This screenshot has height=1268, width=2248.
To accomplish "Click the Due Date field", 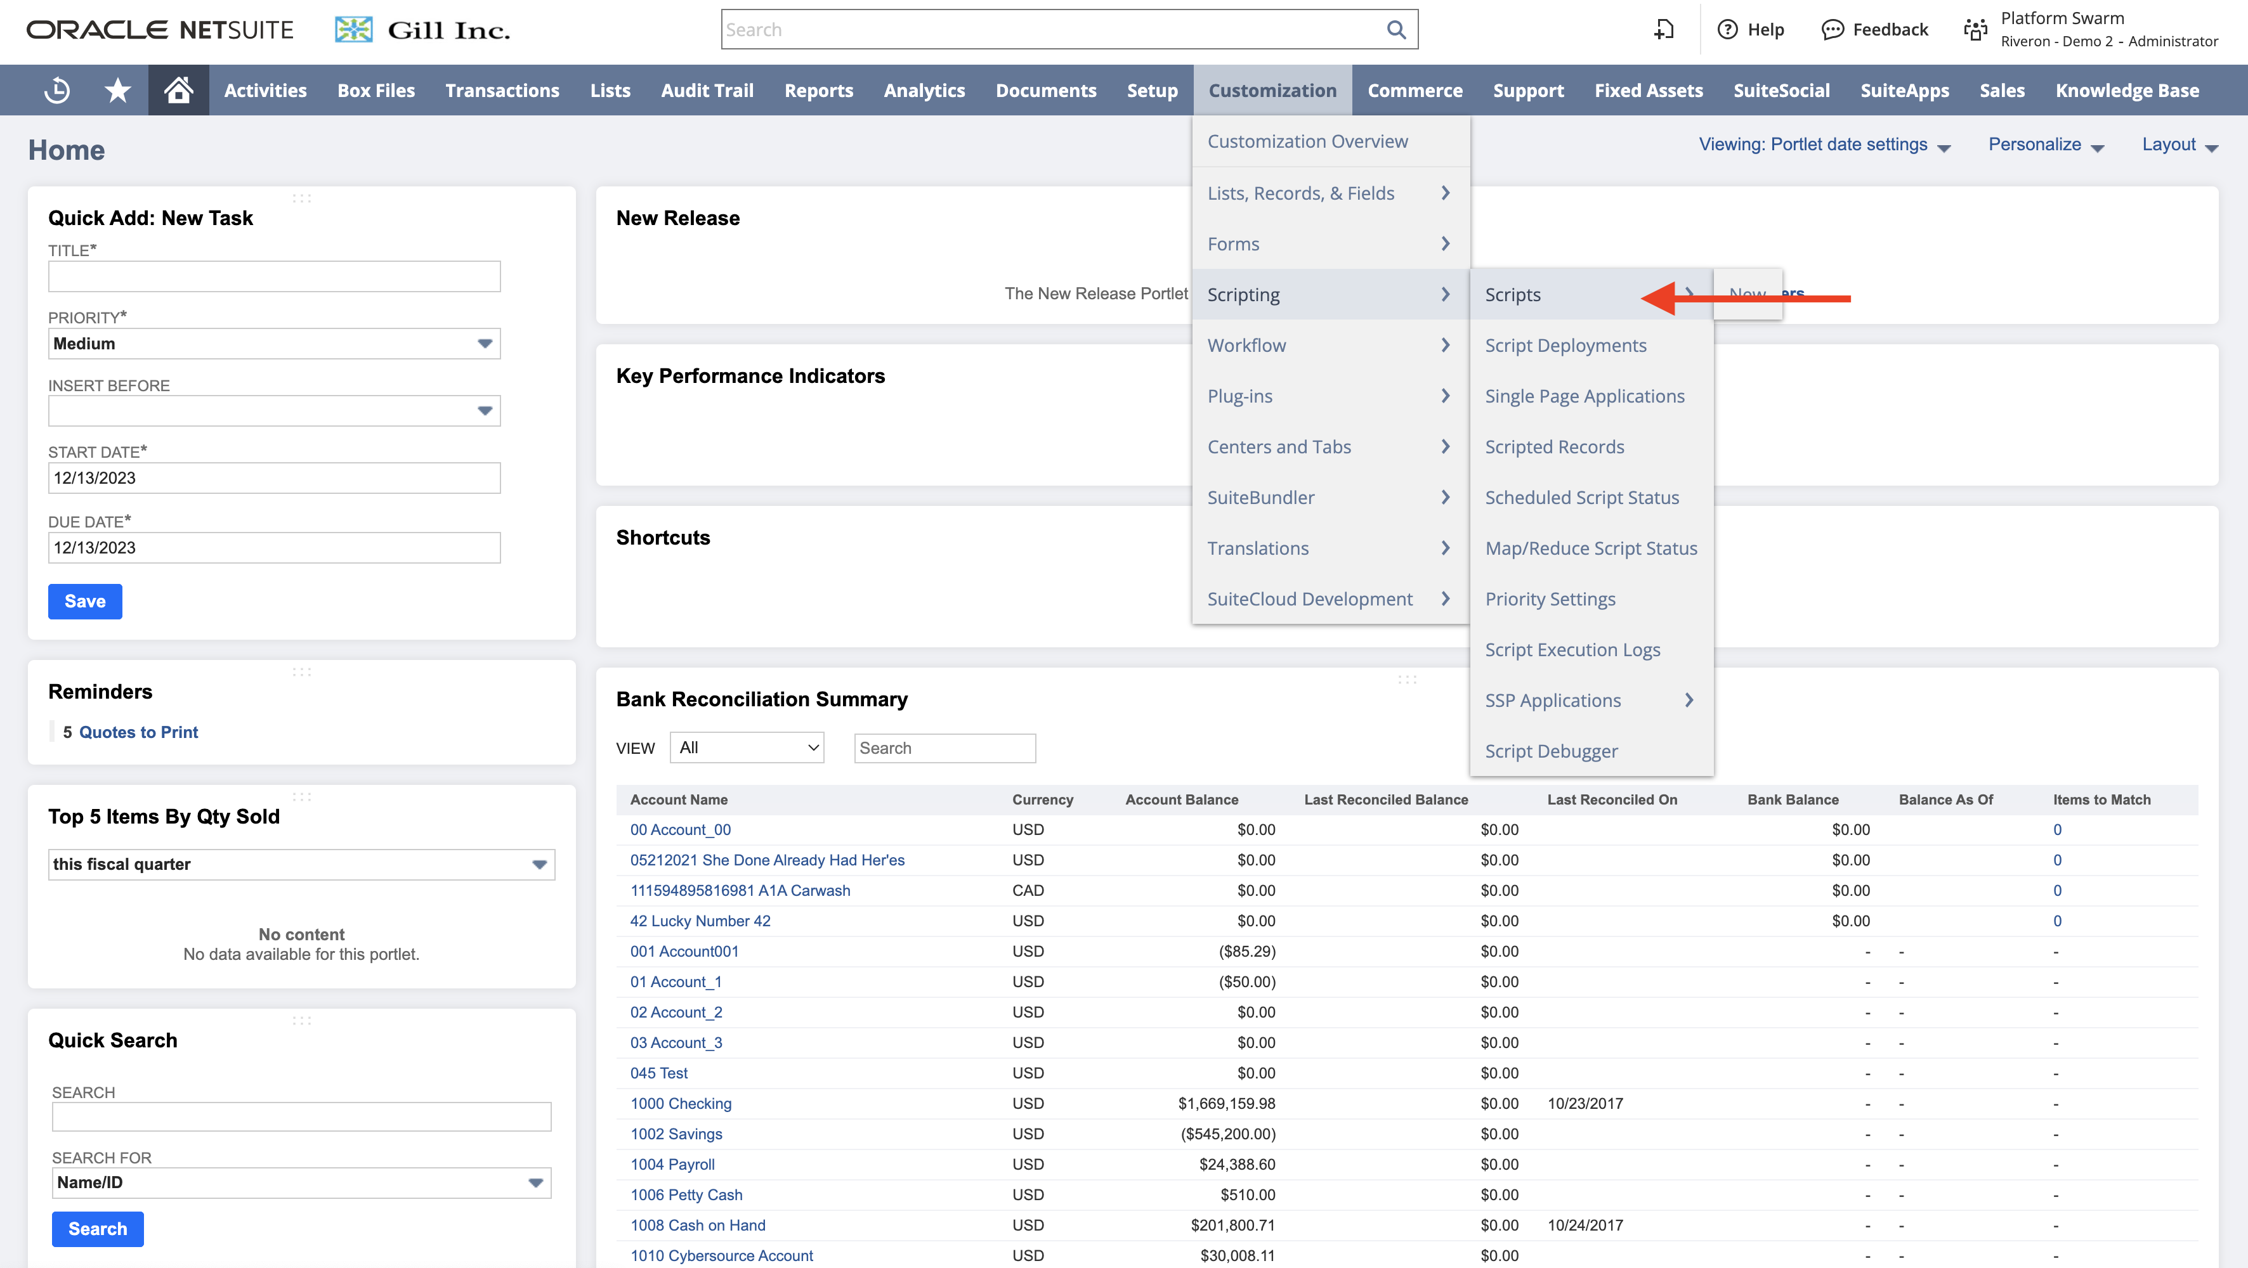I will pos(274,548).
